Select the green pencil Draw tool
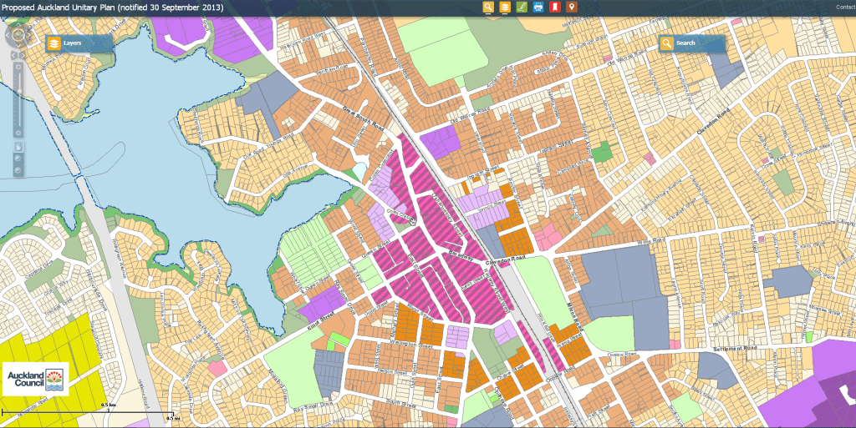Viewport: 856px width, 428px height. coord(522,8)
